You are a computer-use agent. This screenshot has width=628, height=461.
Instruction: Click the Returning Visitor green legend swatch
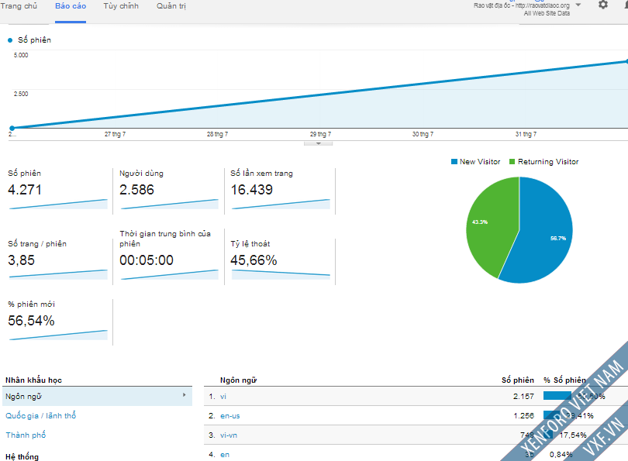point(512,162)
